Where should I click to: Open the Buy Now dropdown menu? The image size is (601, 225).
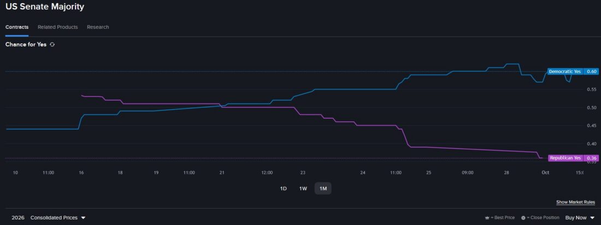[580, 218]
